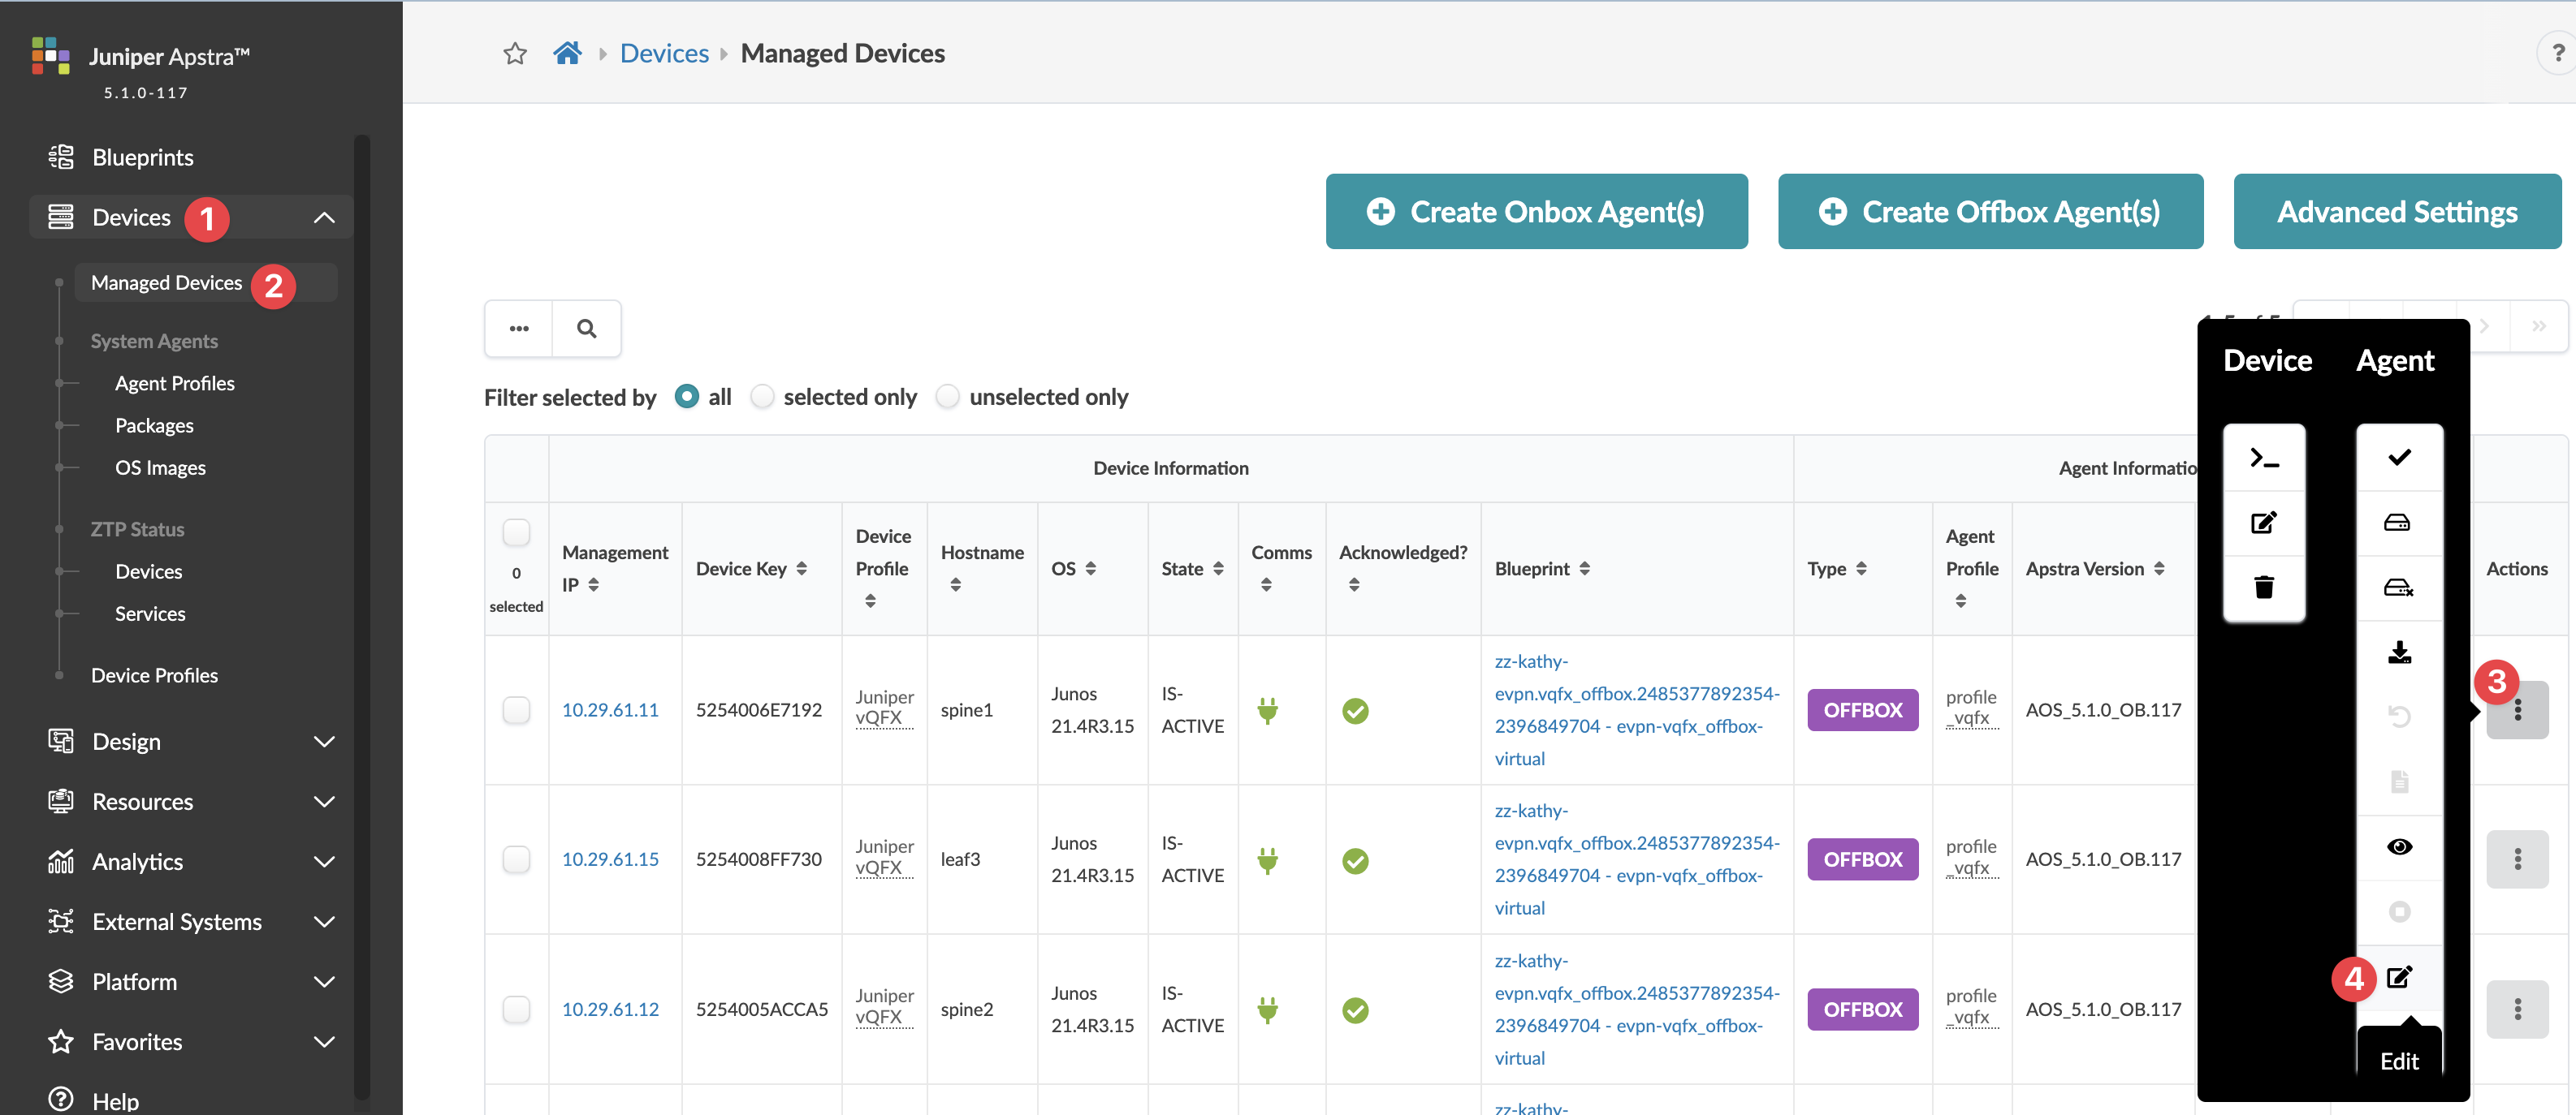The image size is (2576, 1115).
Task: Open management IP link 10.29.61.15
Action: 610,859
